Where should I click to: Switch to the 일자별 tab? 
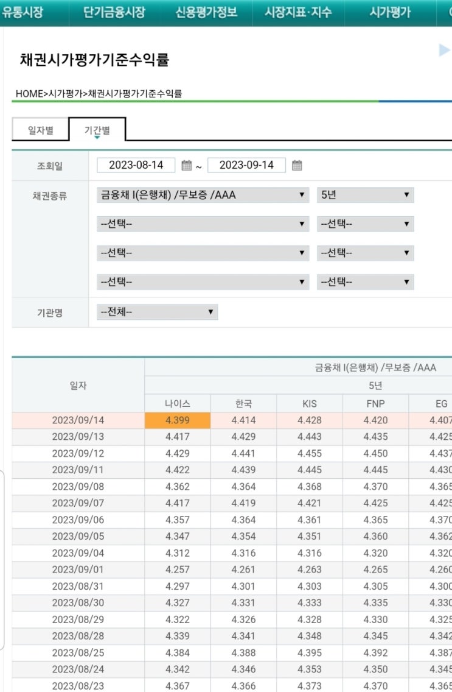[41, 130]
